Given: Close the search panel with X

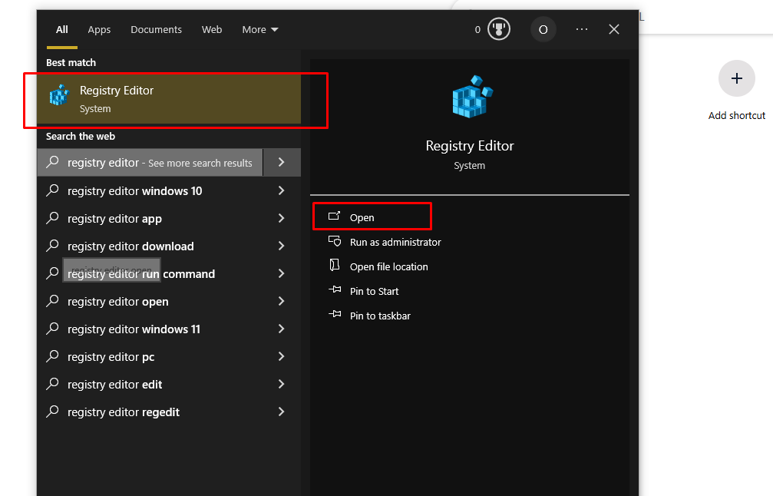Looking at the screenshot, I should tap(614, 30).
